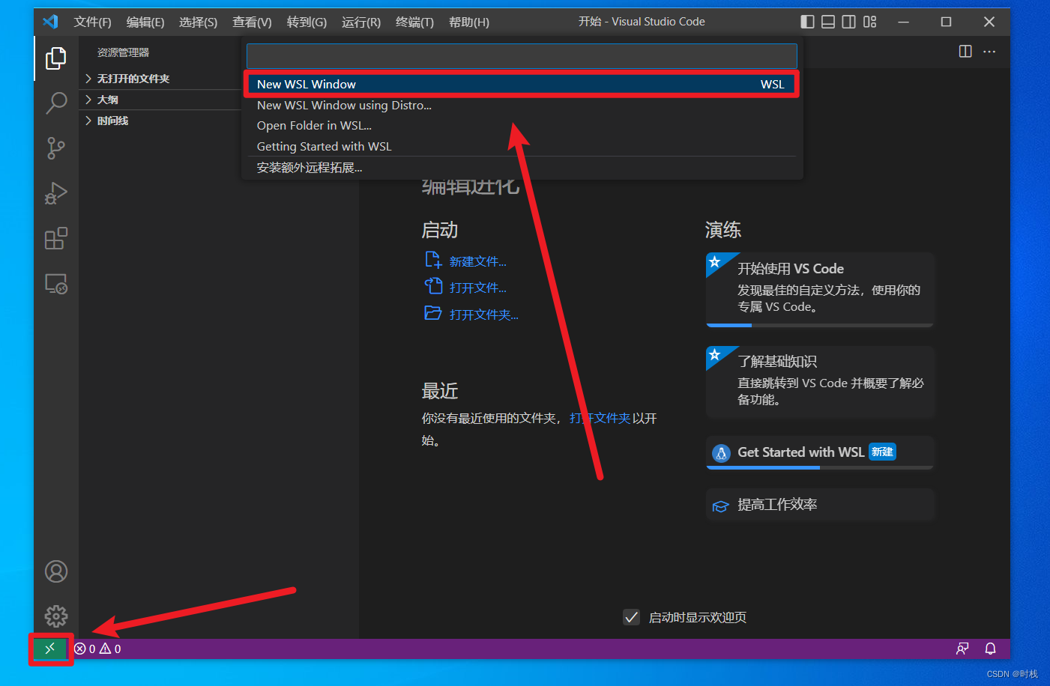Open the Get Started with WSL card
Viewport: 1050px width, 686px height.
(x=820, y=452)
